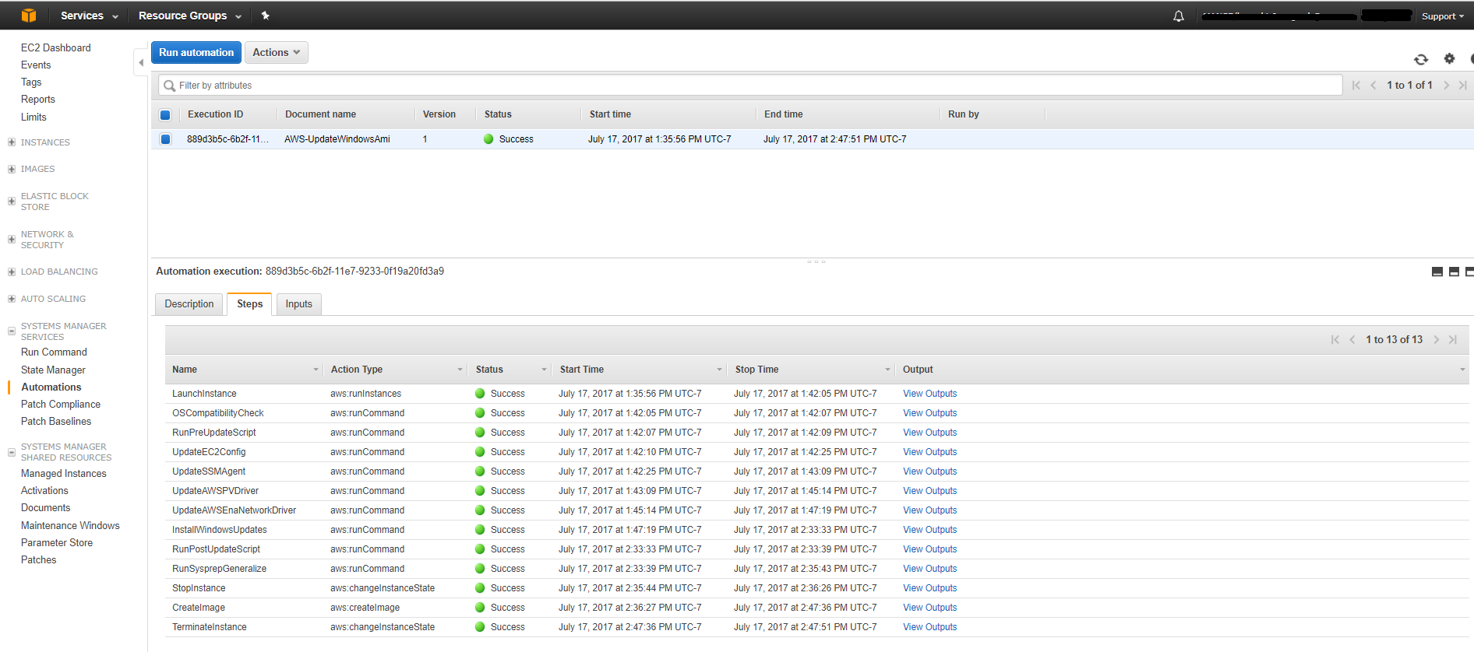Open State Manager in sidebar
This screenshot has width=1474, height=652.
point(53,370)
